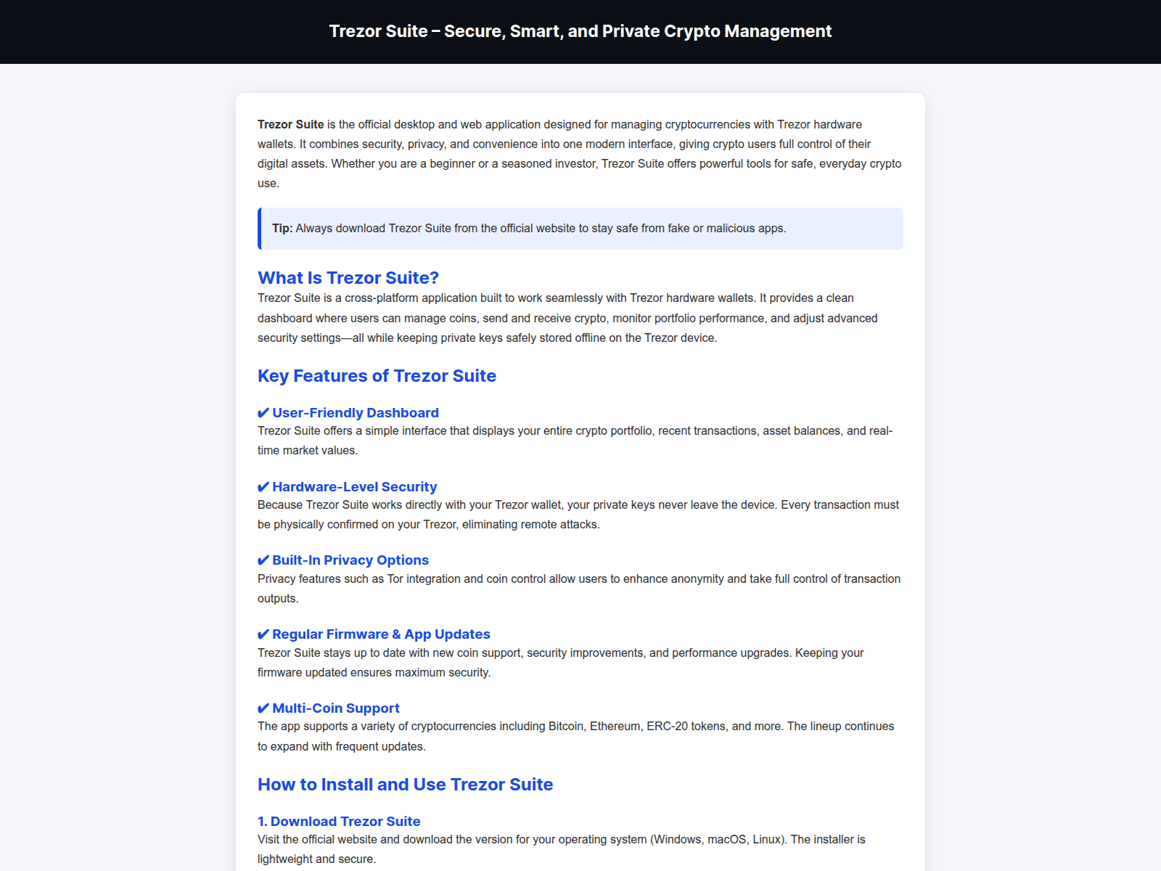Click the 'Key Features of Trezor Suite' heading
1161x871 pixels.
(377, 376)
